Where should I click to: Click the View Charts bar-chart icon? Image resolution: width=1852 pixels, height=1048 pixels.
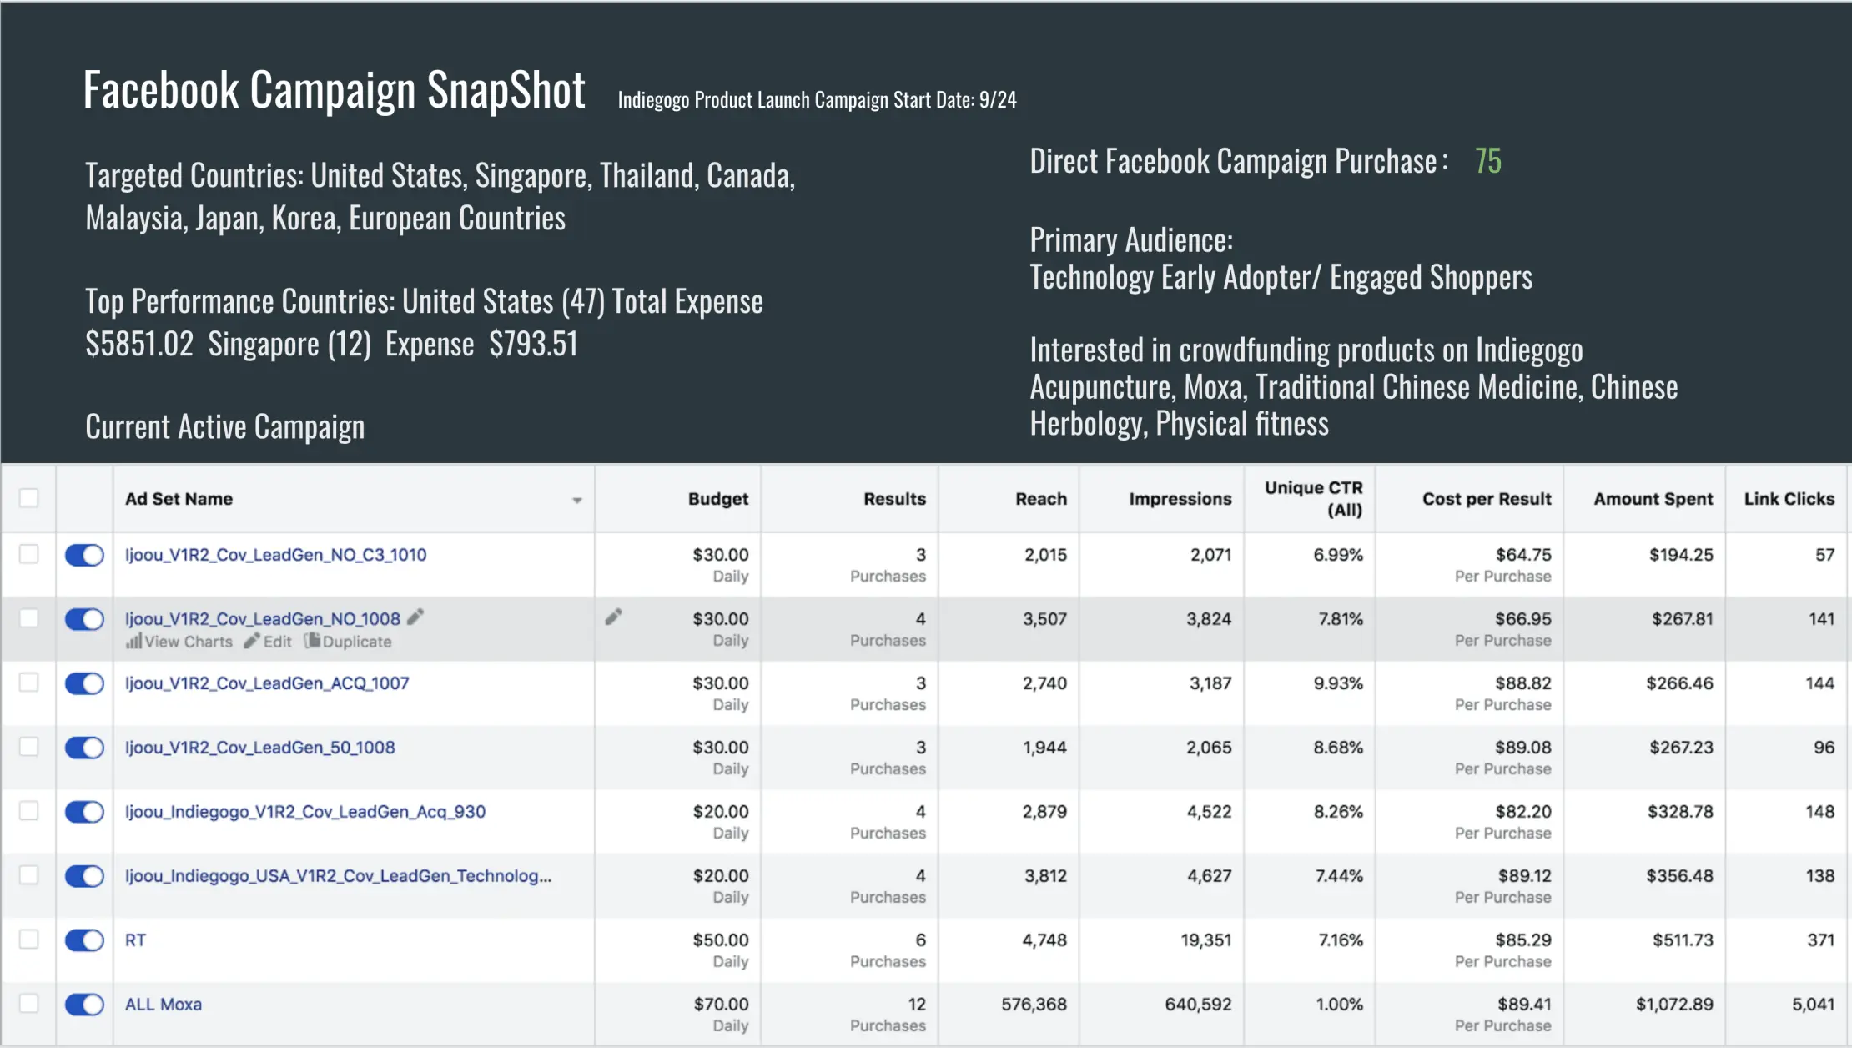(133, 642)
